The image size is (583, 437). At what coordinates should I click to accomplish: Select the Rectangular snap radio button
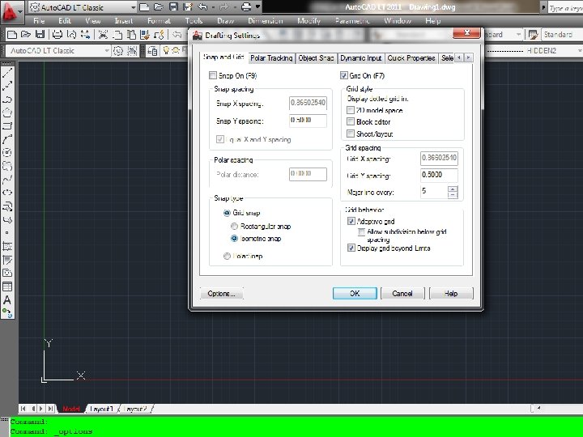pyautogui.click(x=234, y=226)
